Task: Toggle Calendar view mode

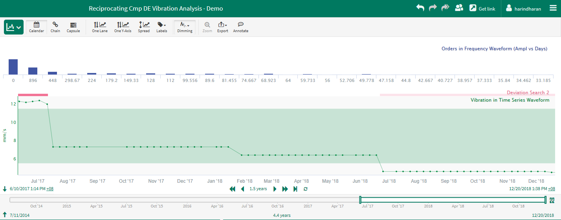Action: [x=37, y=27]
